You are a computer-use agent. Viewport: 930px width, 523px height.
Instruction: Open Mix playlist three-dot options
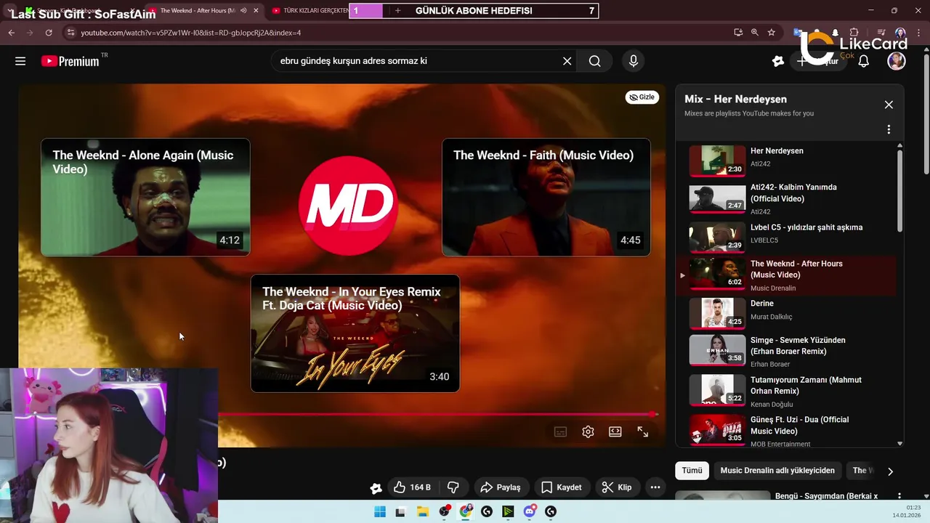click(889, 129)
